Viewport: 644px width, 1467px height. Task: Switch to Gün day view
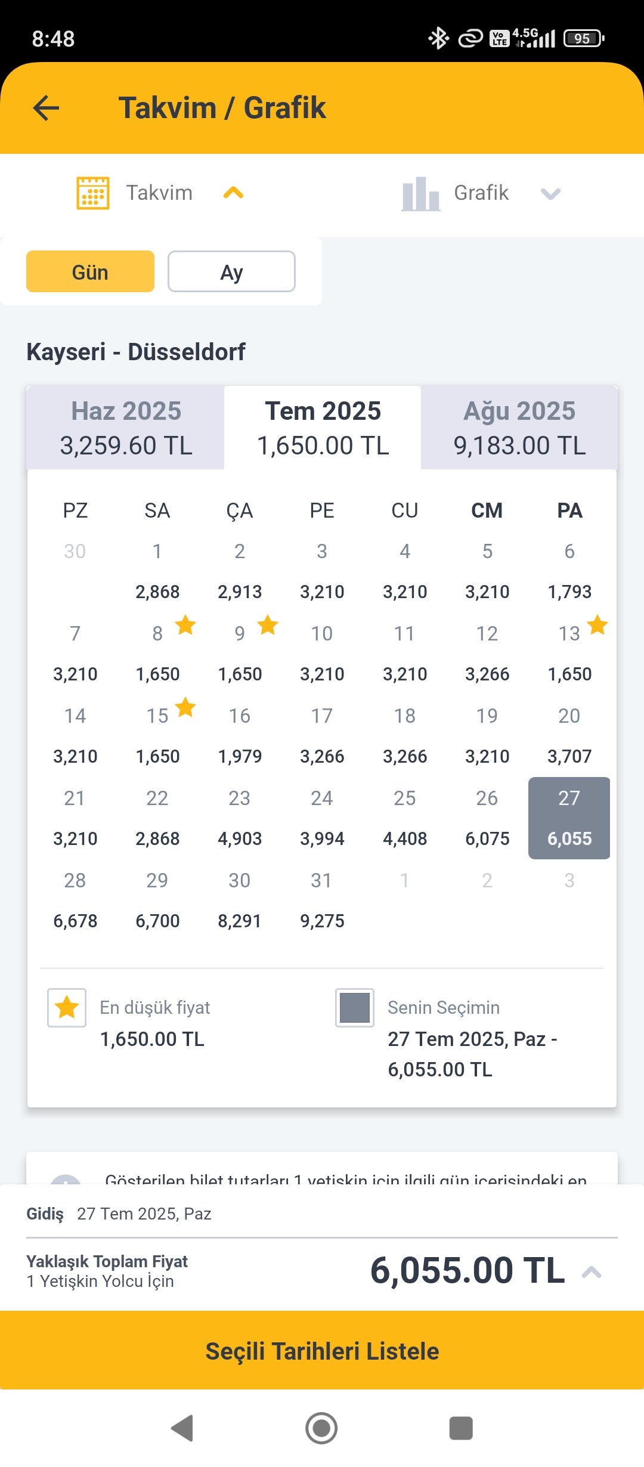[90, 272]
